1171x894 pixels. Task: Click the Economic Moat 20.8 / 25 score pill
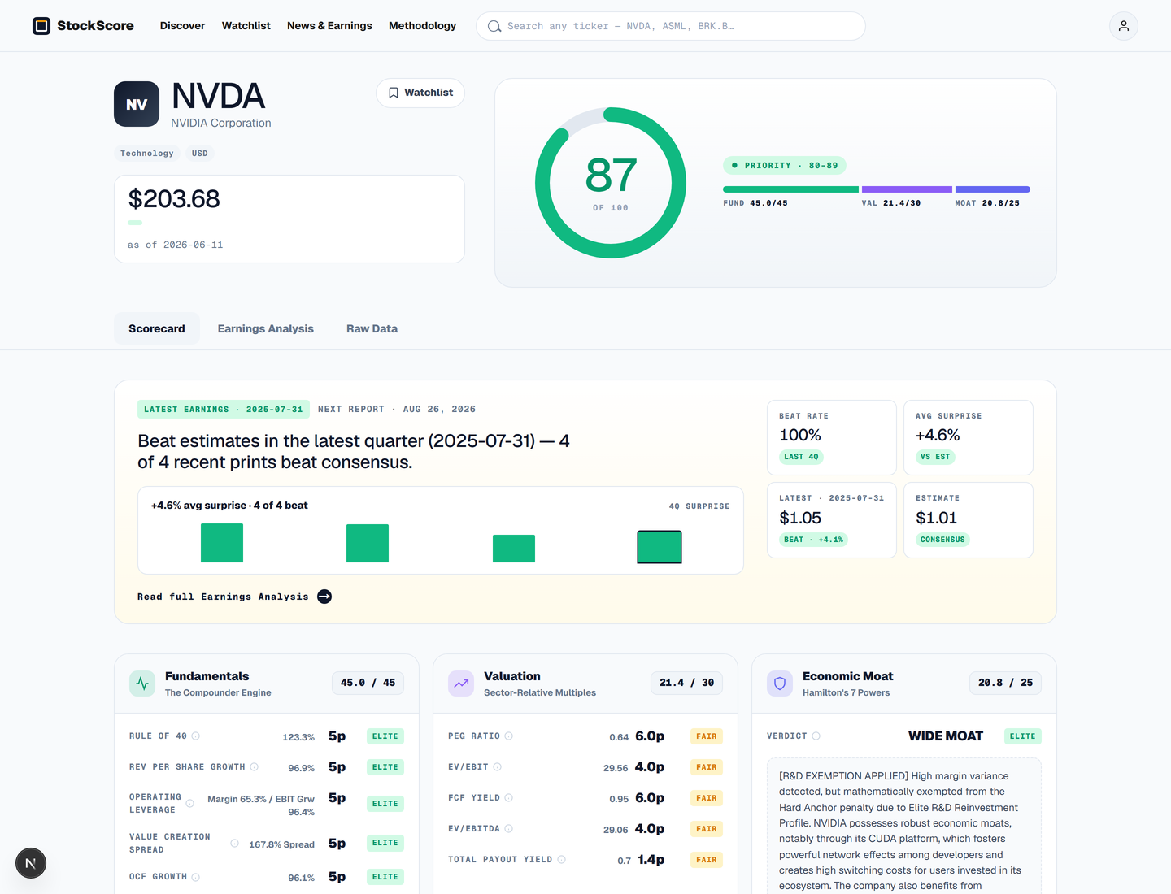point(1006,683)
